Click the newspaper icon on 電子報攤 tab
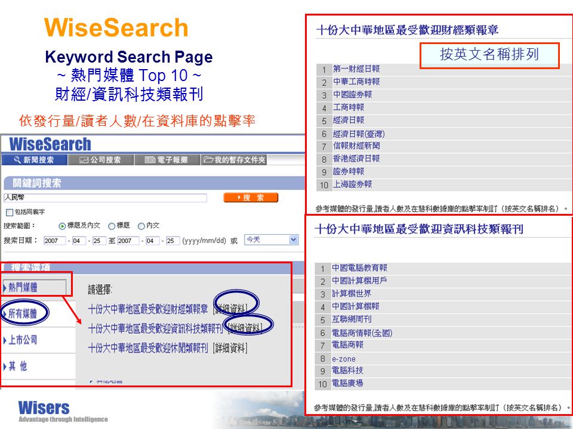This screenshot has height=429, width=573. [x=150, y=160]
